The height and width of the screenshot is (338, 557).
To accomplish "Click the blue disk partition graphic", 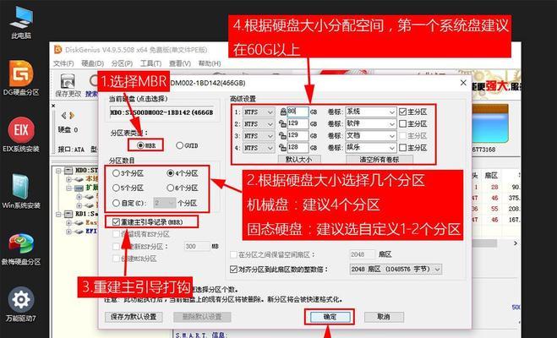I will (x=490, y=123).
